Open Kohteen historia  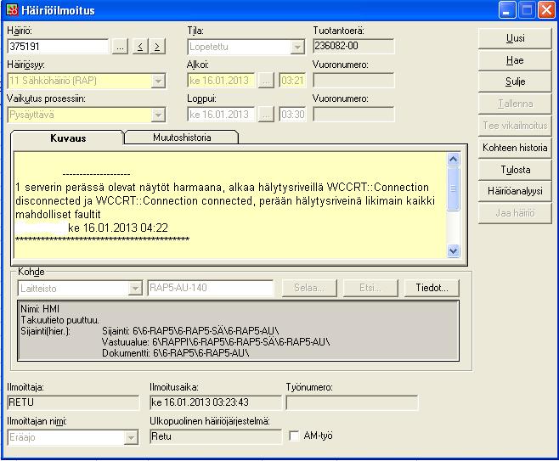click(x=515, y=148)
